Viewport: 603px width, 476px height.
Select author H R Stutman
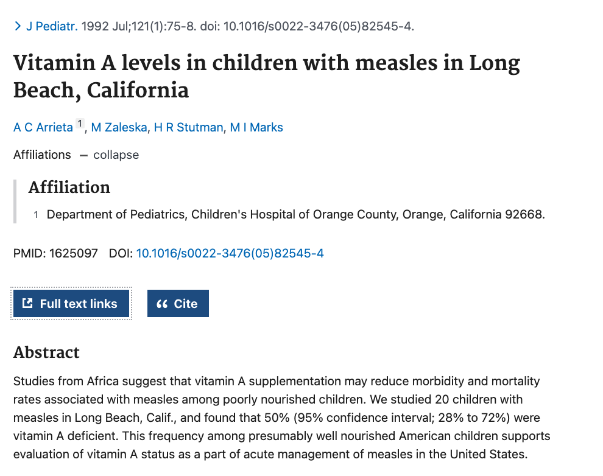coord(188,127)
